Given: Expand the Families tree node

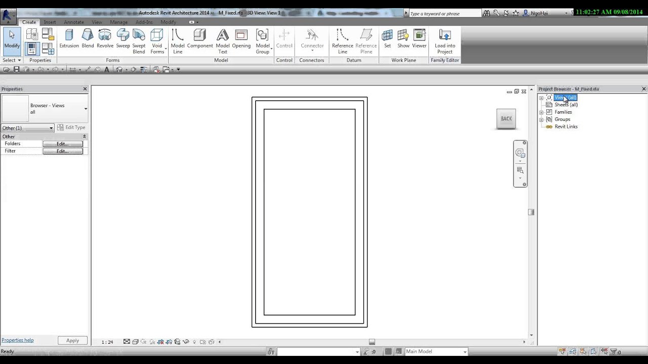Looking at the screenshot, I should 541,112.
